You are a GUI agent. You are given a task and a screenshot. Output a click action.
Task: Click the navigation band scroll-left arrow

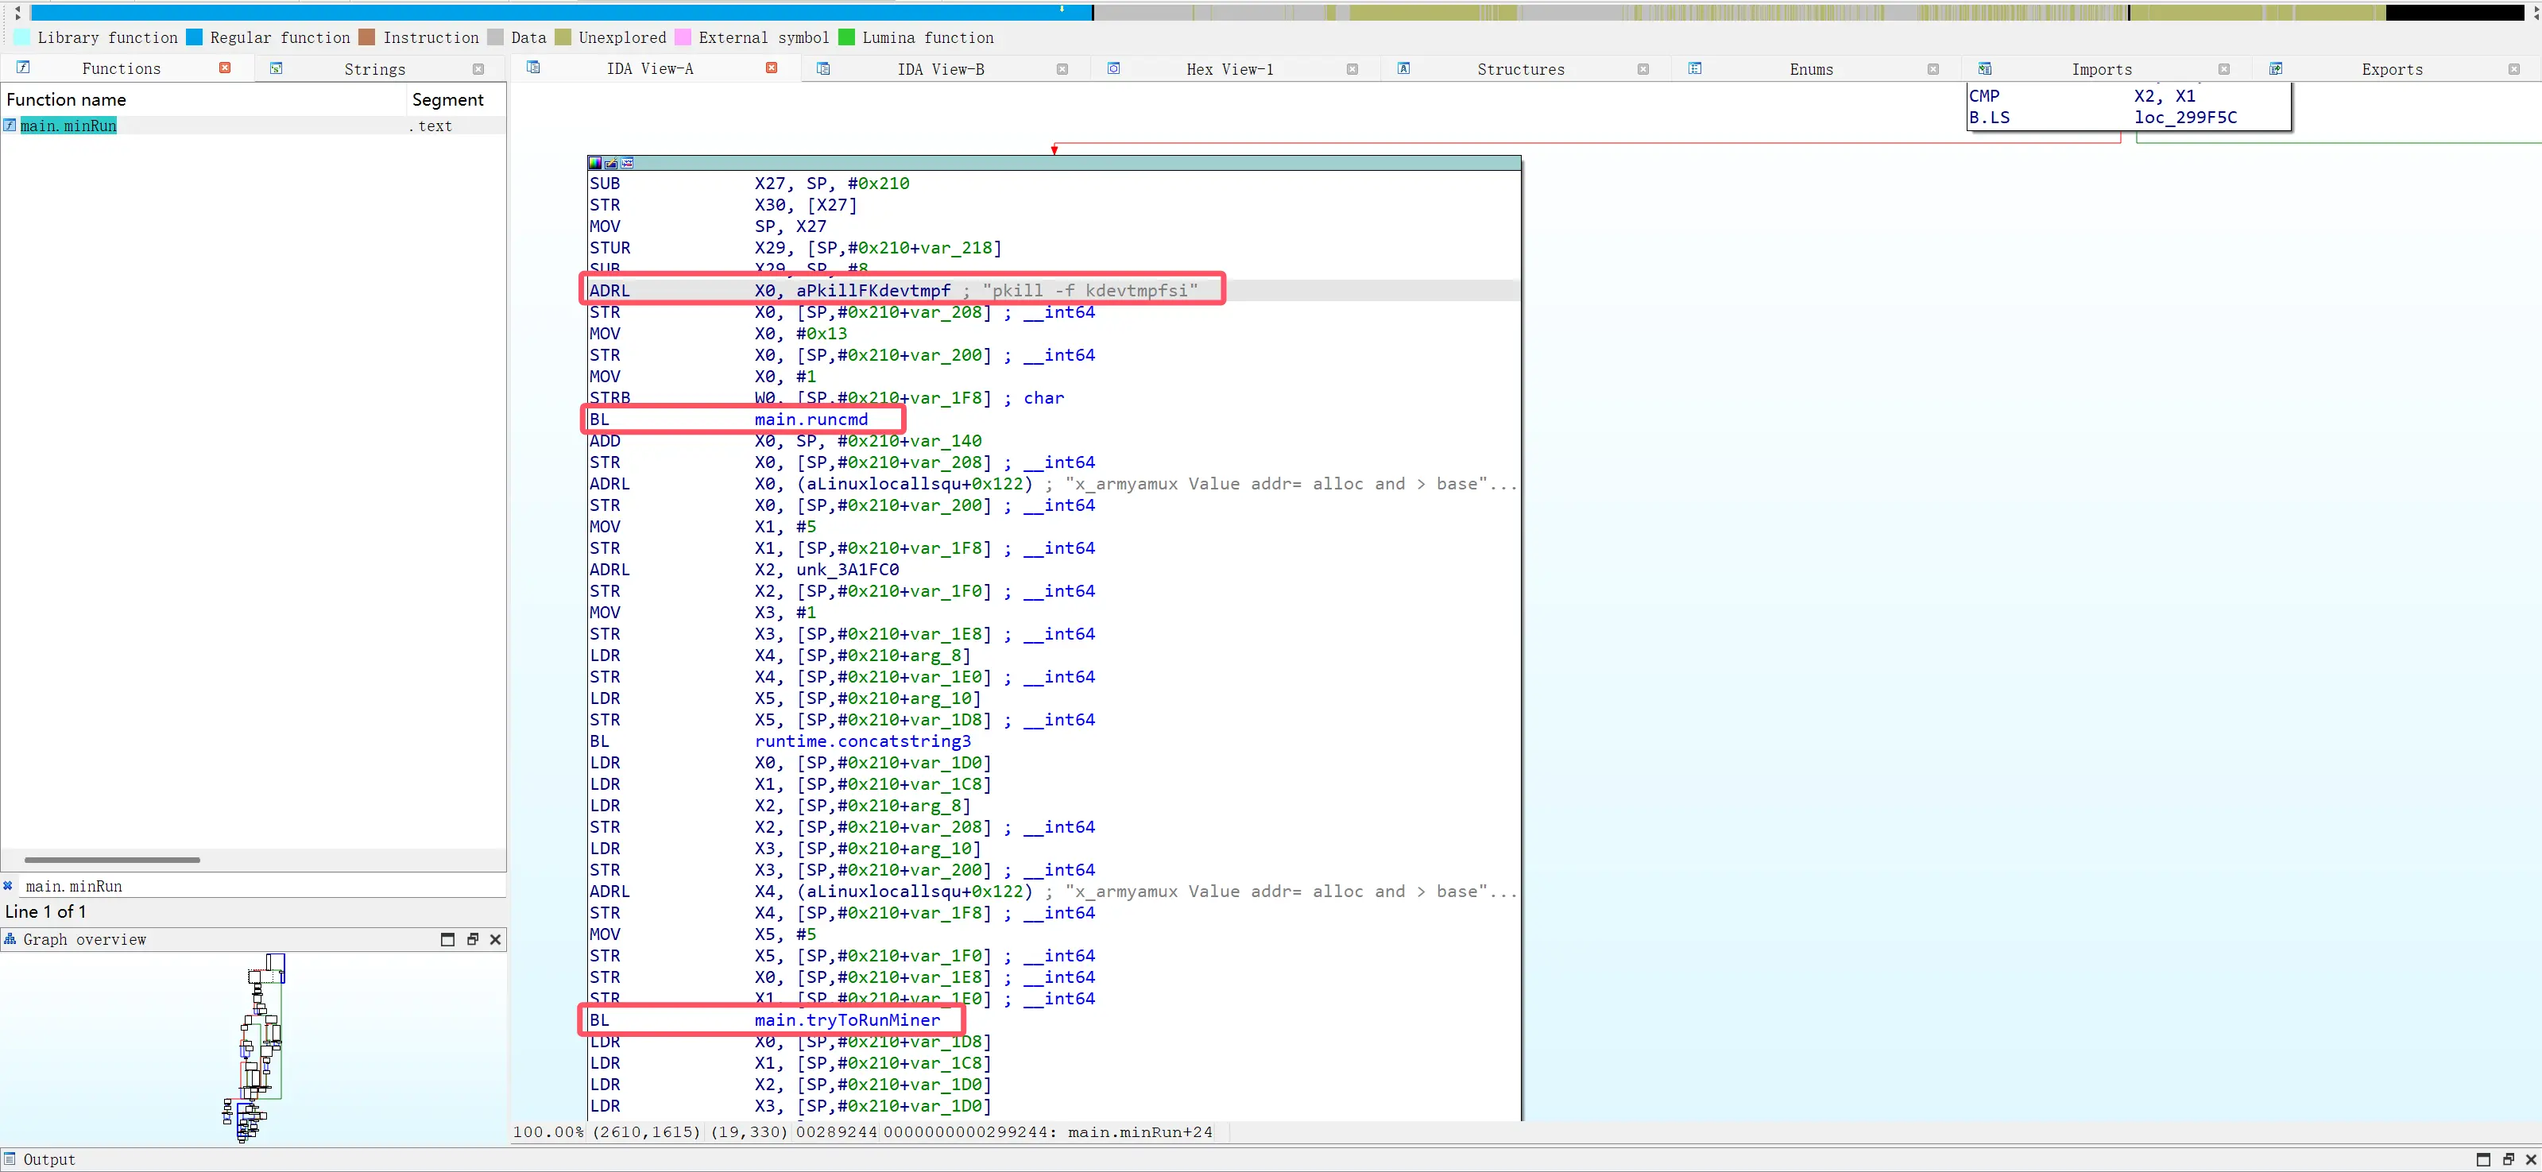coord(17,9)
